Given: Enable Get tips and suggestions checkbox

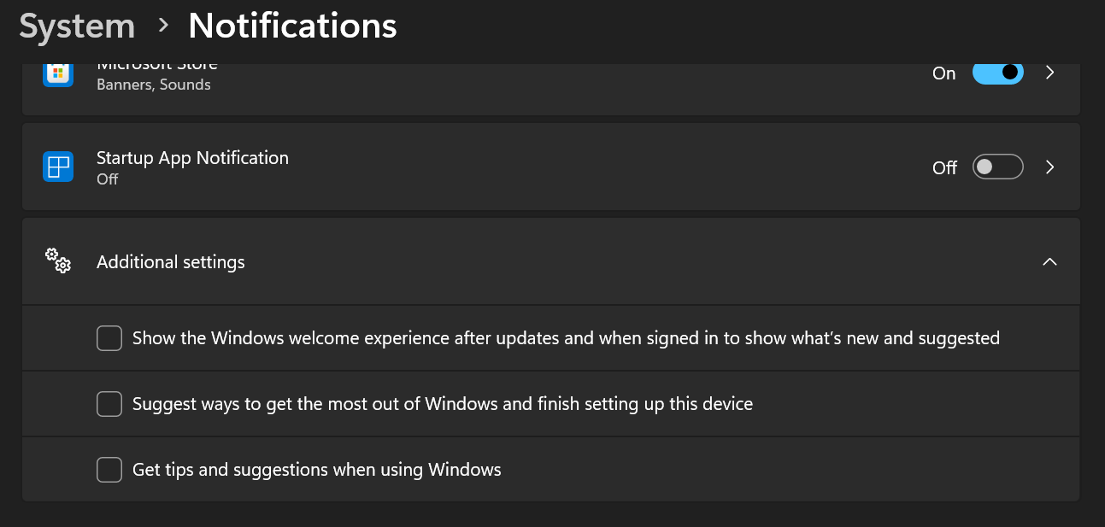Looking at the screenshot, I should coord(109,469).
